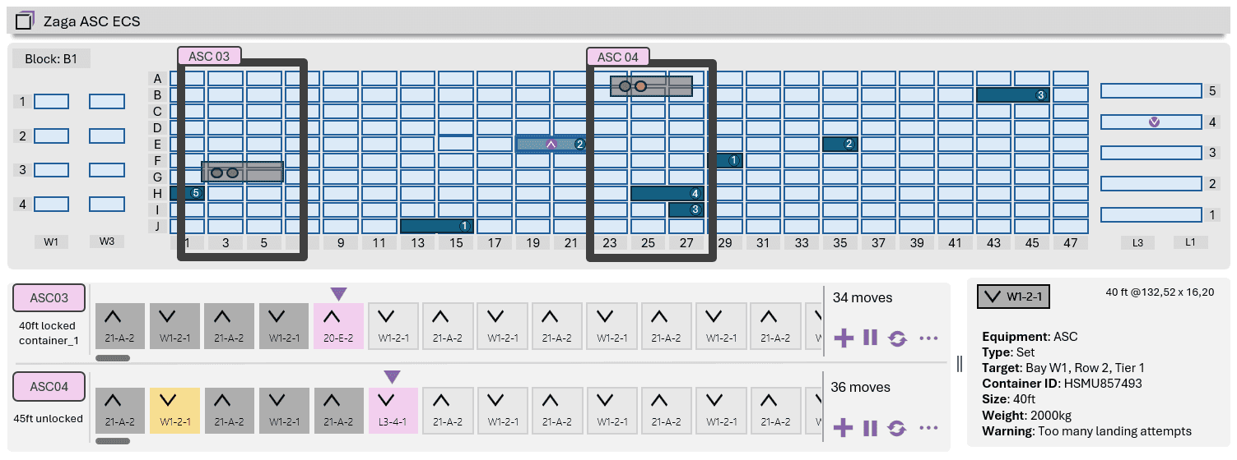Click the '45ft unlocked' status

tap(48, 418)
